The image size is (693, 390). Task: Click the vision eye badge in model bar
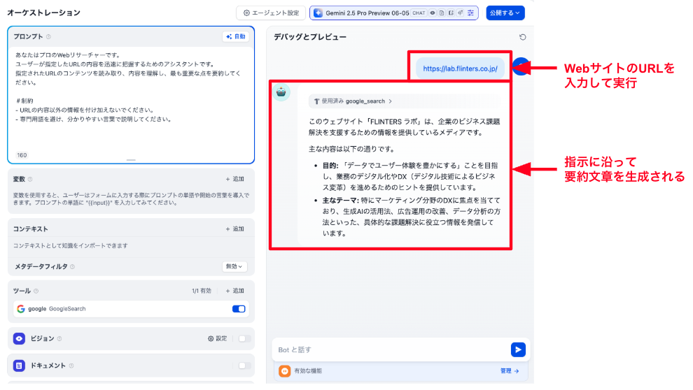(433, 13)
